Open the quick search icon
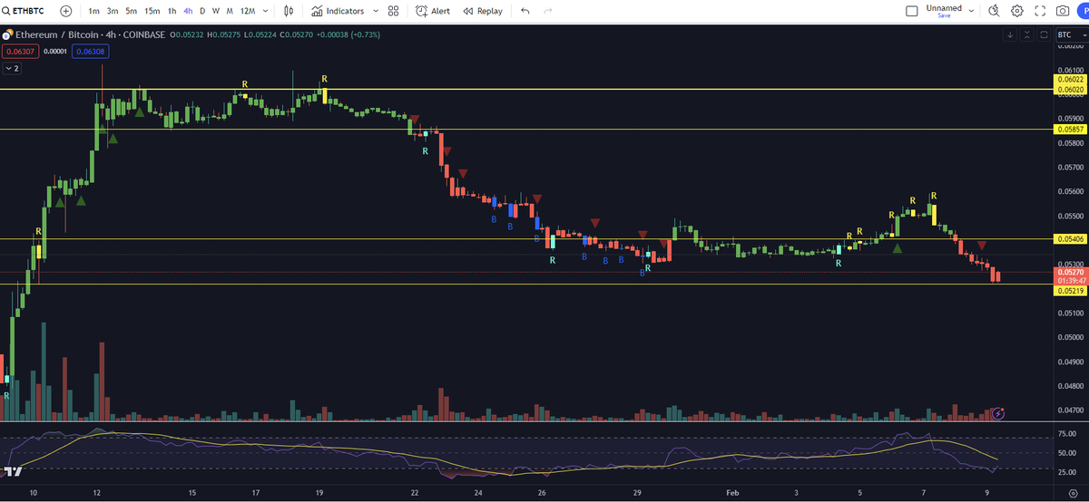 pos(994,11)
